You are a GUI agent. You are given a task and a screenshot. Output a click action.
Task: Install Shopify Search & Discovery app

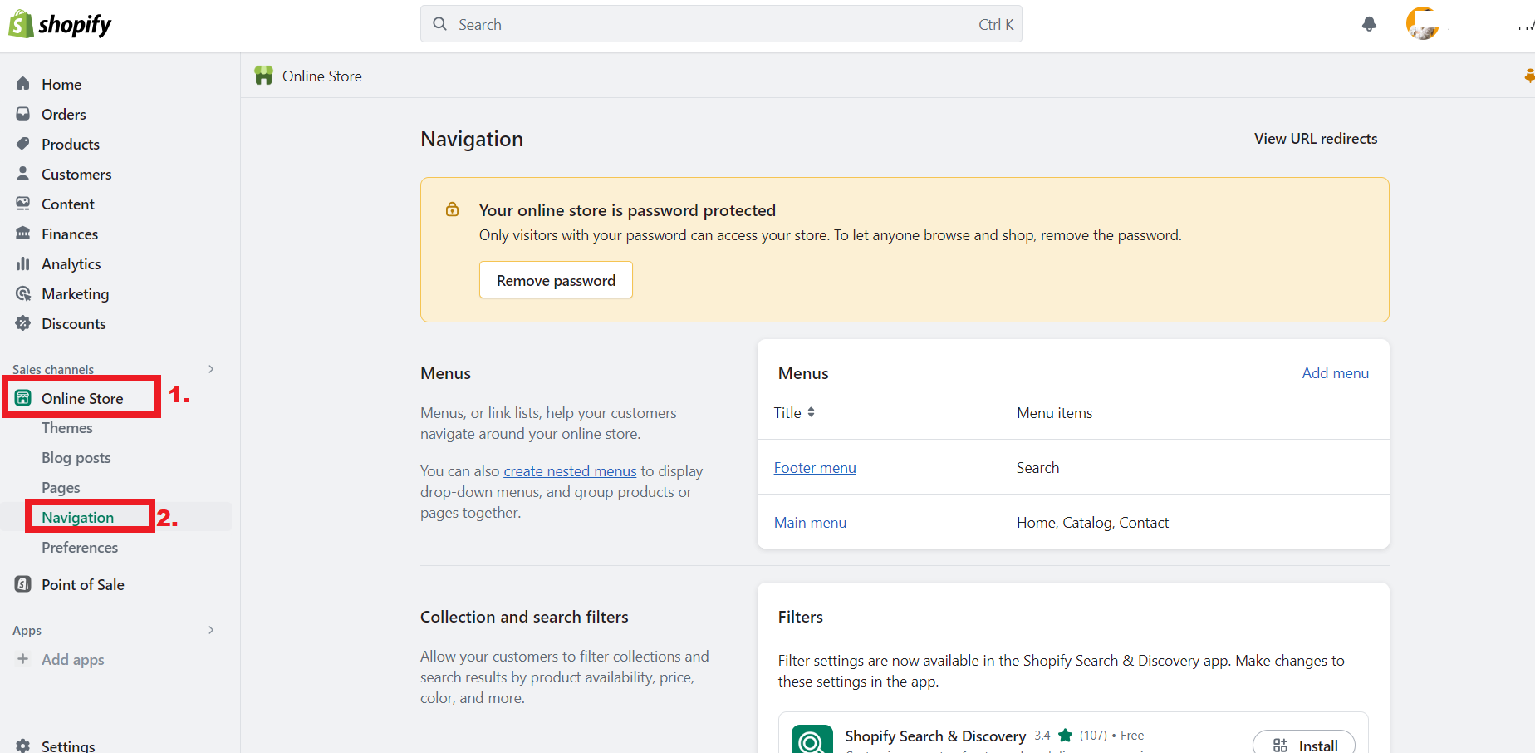point(1304,744)
